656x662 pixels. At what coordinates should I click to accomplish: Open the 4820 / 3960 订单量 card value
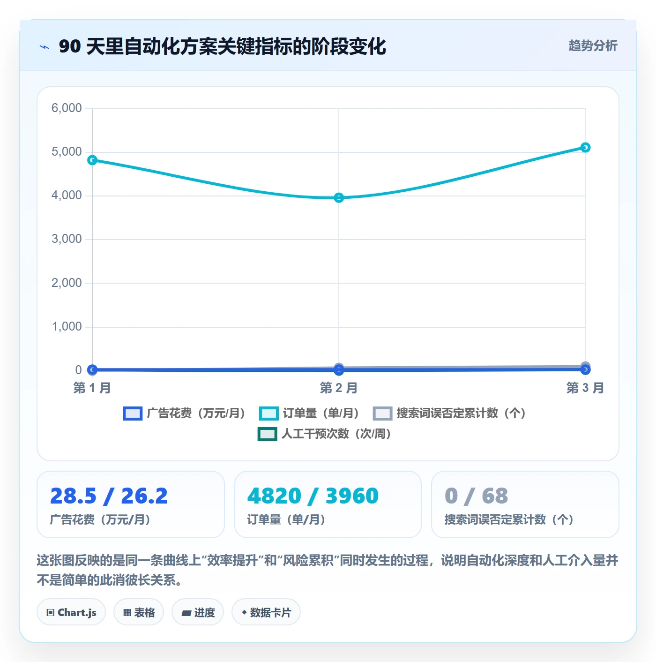[x=313, y=496]
